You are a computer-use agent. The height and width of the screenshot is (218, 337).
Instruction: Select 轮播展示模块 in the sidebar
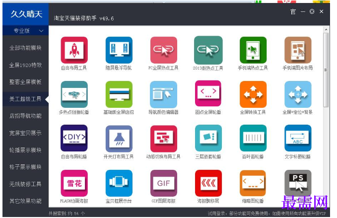25,150
